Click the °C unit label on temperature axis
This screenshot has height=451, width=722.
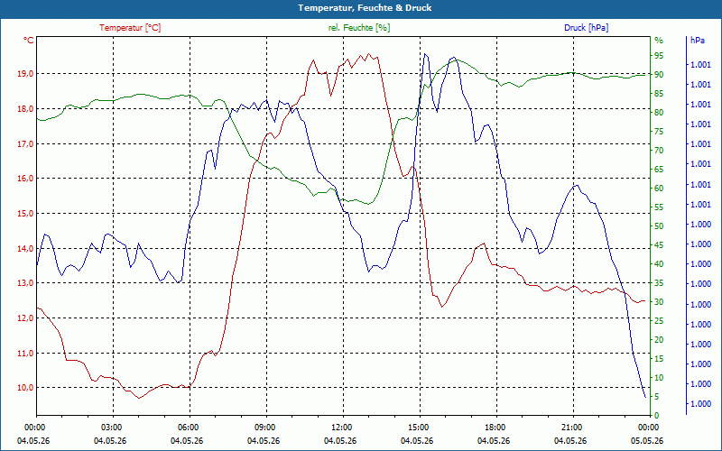[x=29, y=41]
